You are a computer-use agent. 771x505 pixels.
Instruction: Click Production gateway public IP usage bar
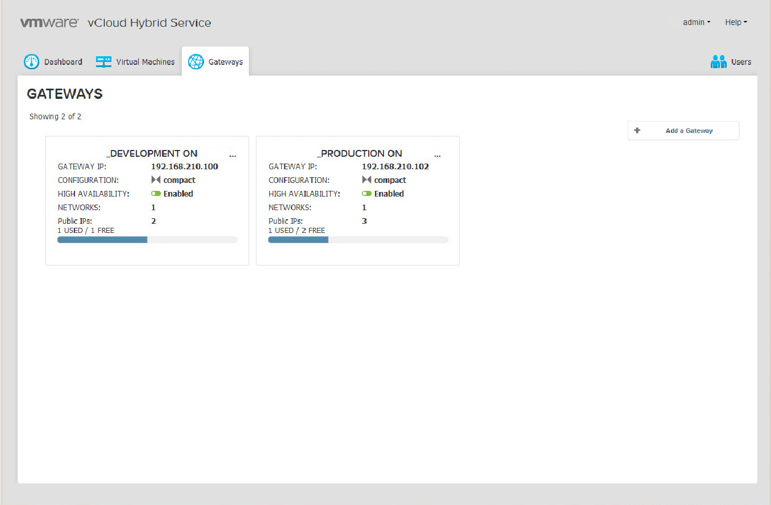tap(359, 240)
